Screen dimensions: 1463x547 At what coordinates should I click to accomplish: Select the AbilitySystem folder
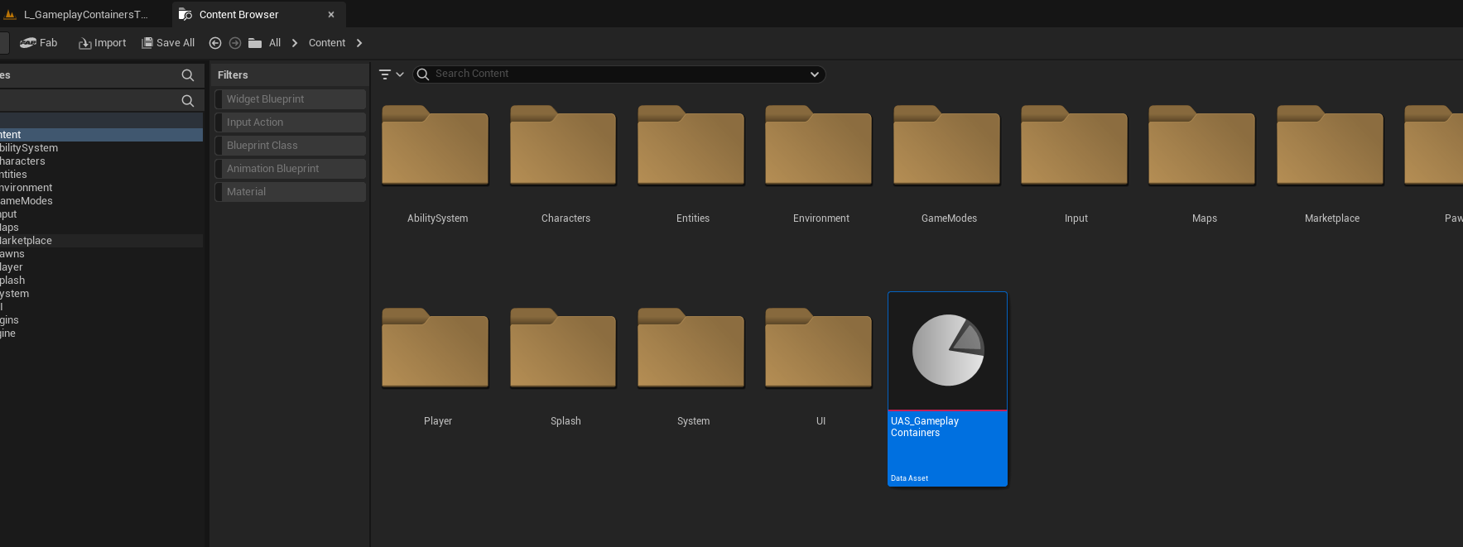coord(436,145)
